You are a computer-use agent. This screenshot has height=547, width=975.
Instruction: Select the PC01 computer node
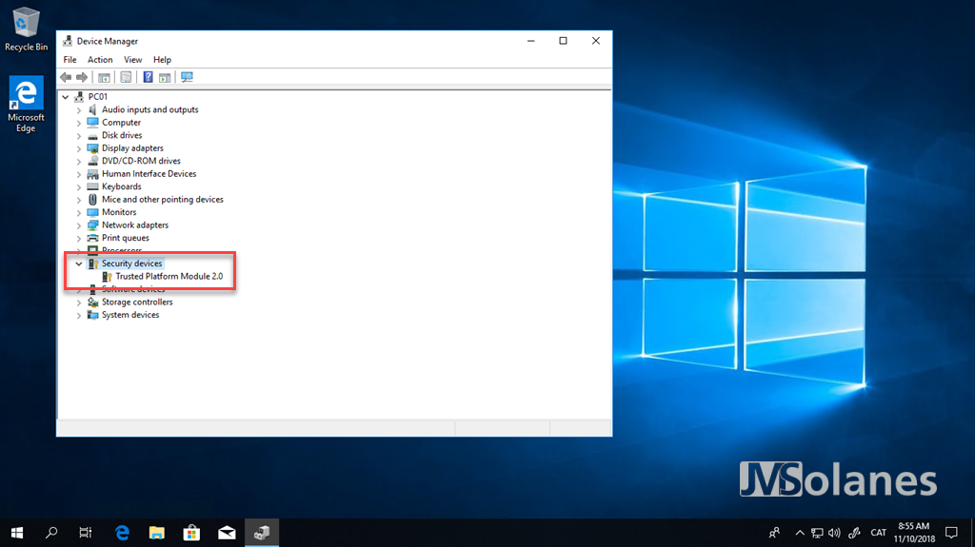click(98, 96)
